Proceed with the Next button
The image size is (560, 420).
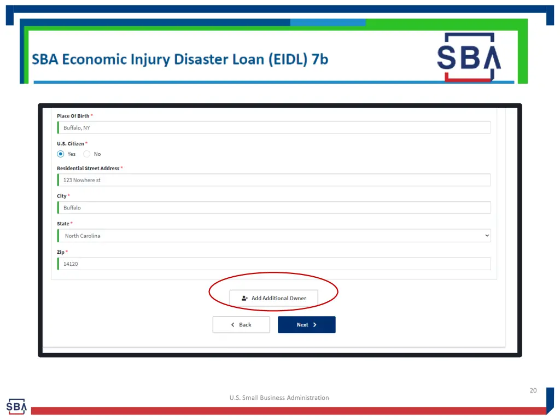pos(306,325)
